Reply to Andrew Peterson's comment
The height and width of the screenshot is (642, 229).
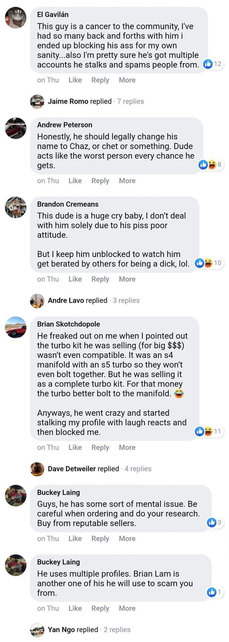click(100, 181)
